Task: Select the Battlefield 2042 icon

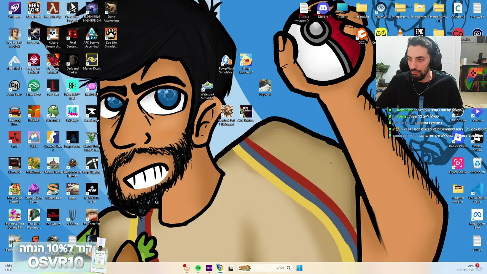Action: point(72,90)
